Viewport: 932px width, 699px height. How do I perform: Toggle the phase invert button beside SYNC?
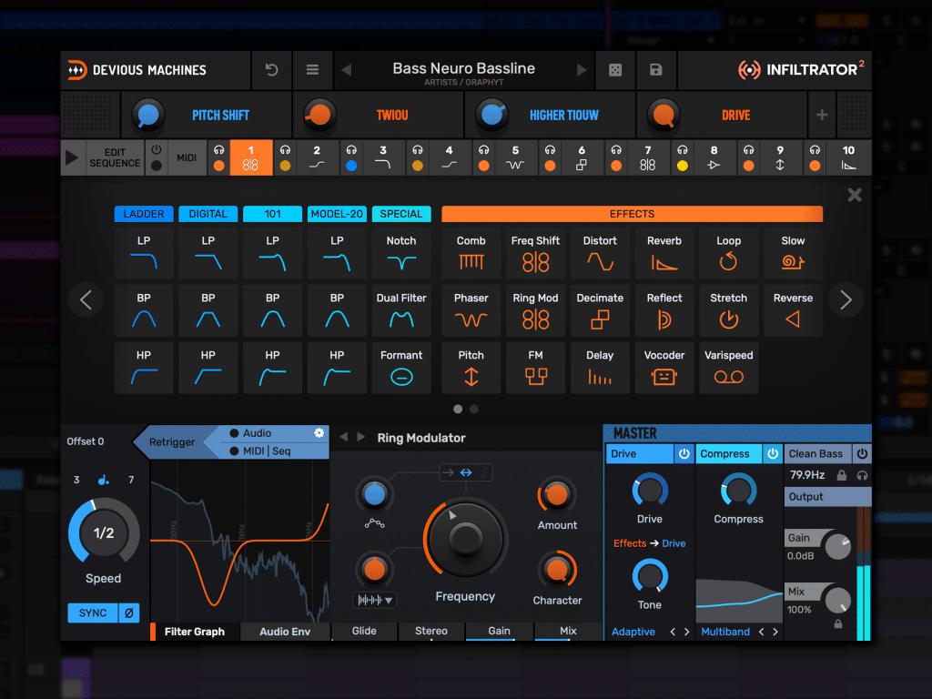(129, 613)
